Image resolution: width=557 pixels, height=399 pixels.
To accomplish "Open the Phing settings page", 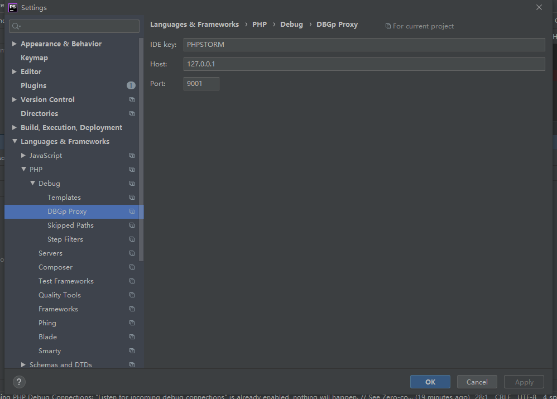I will (47, 323).
